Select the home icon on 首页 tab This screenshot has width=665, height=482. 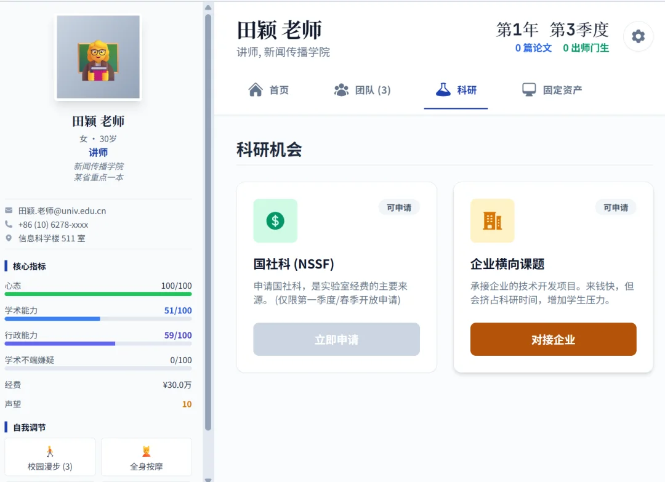tap(256, 89)
